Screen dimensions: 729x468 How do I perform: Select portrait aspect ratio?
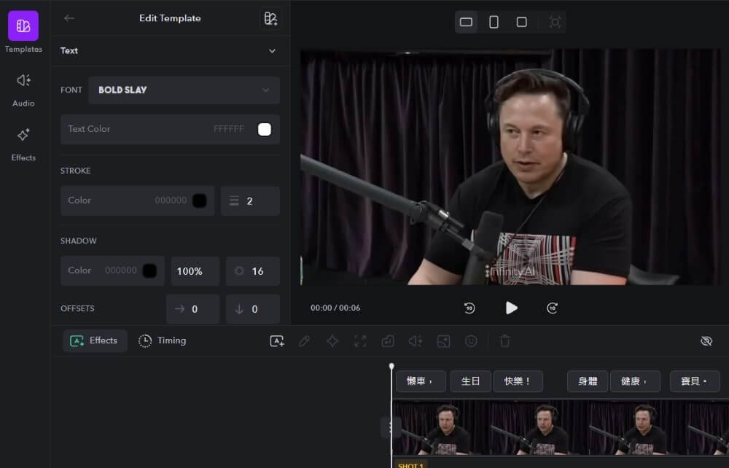494,22
